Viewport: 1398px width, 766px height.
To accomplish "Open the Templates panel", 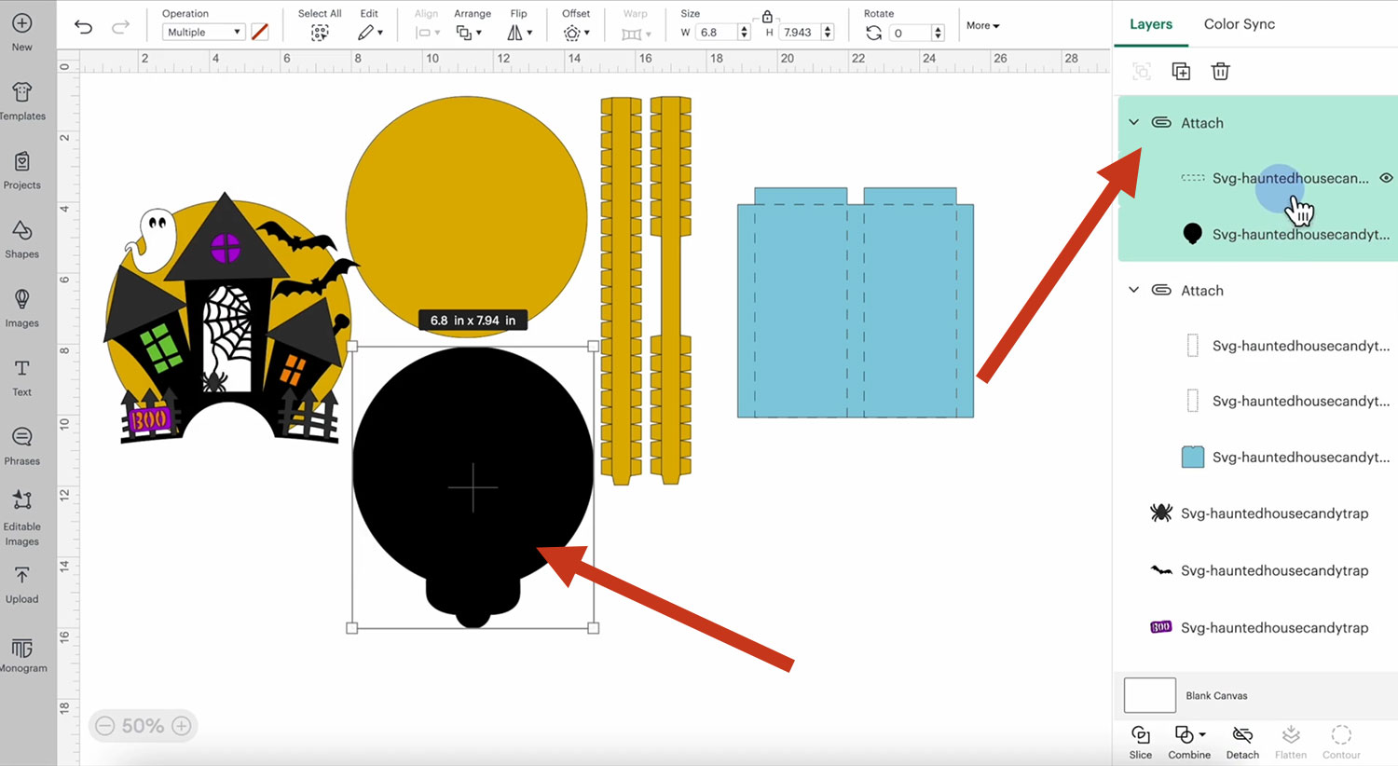I will pos(22,101).
